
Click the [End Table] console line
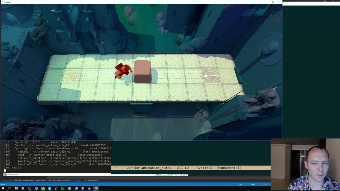(x=12, y=167)
